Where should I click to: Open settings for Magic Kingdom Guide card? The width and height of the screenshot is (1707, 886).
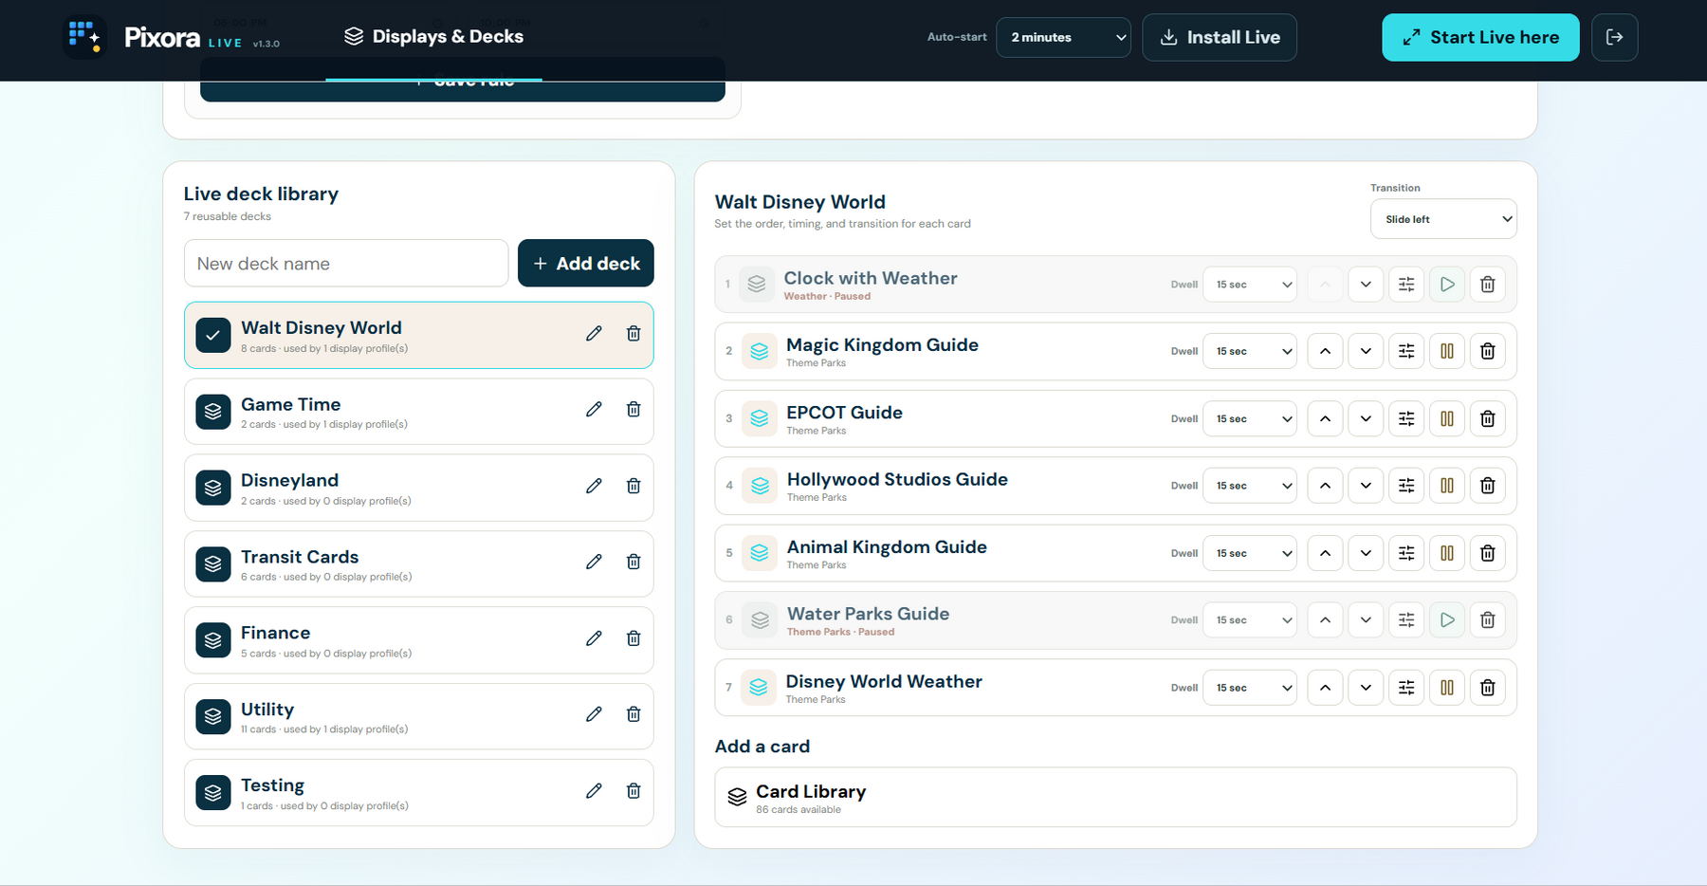pyautogui.click(x=1406, y=351)
